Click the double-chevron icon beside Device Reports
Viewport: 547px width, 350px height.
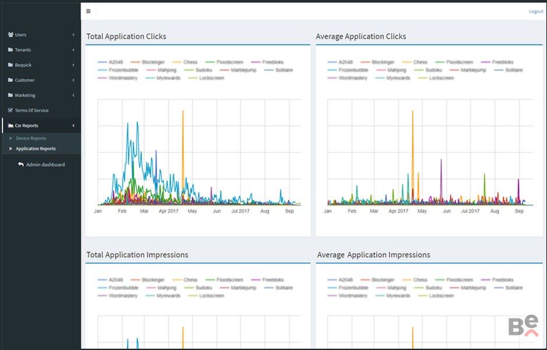11,138
